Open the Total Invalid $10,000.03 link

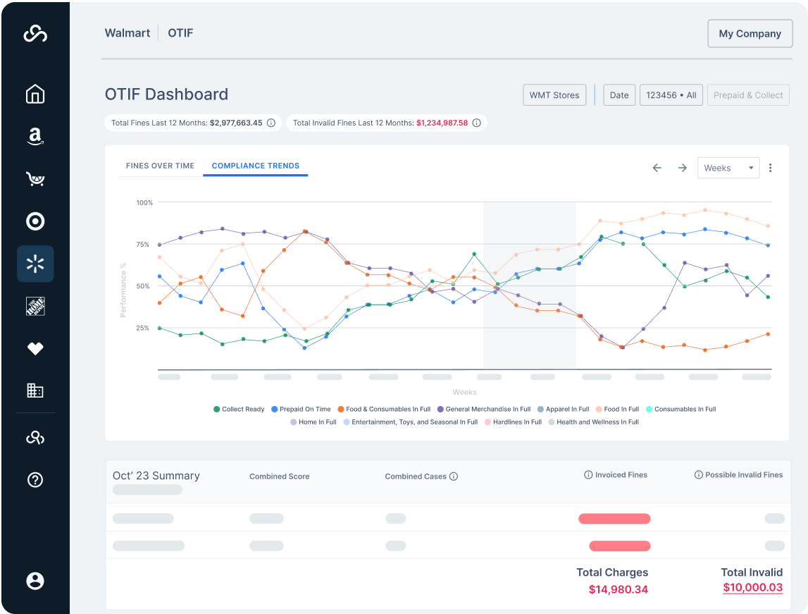pos(752,587)
